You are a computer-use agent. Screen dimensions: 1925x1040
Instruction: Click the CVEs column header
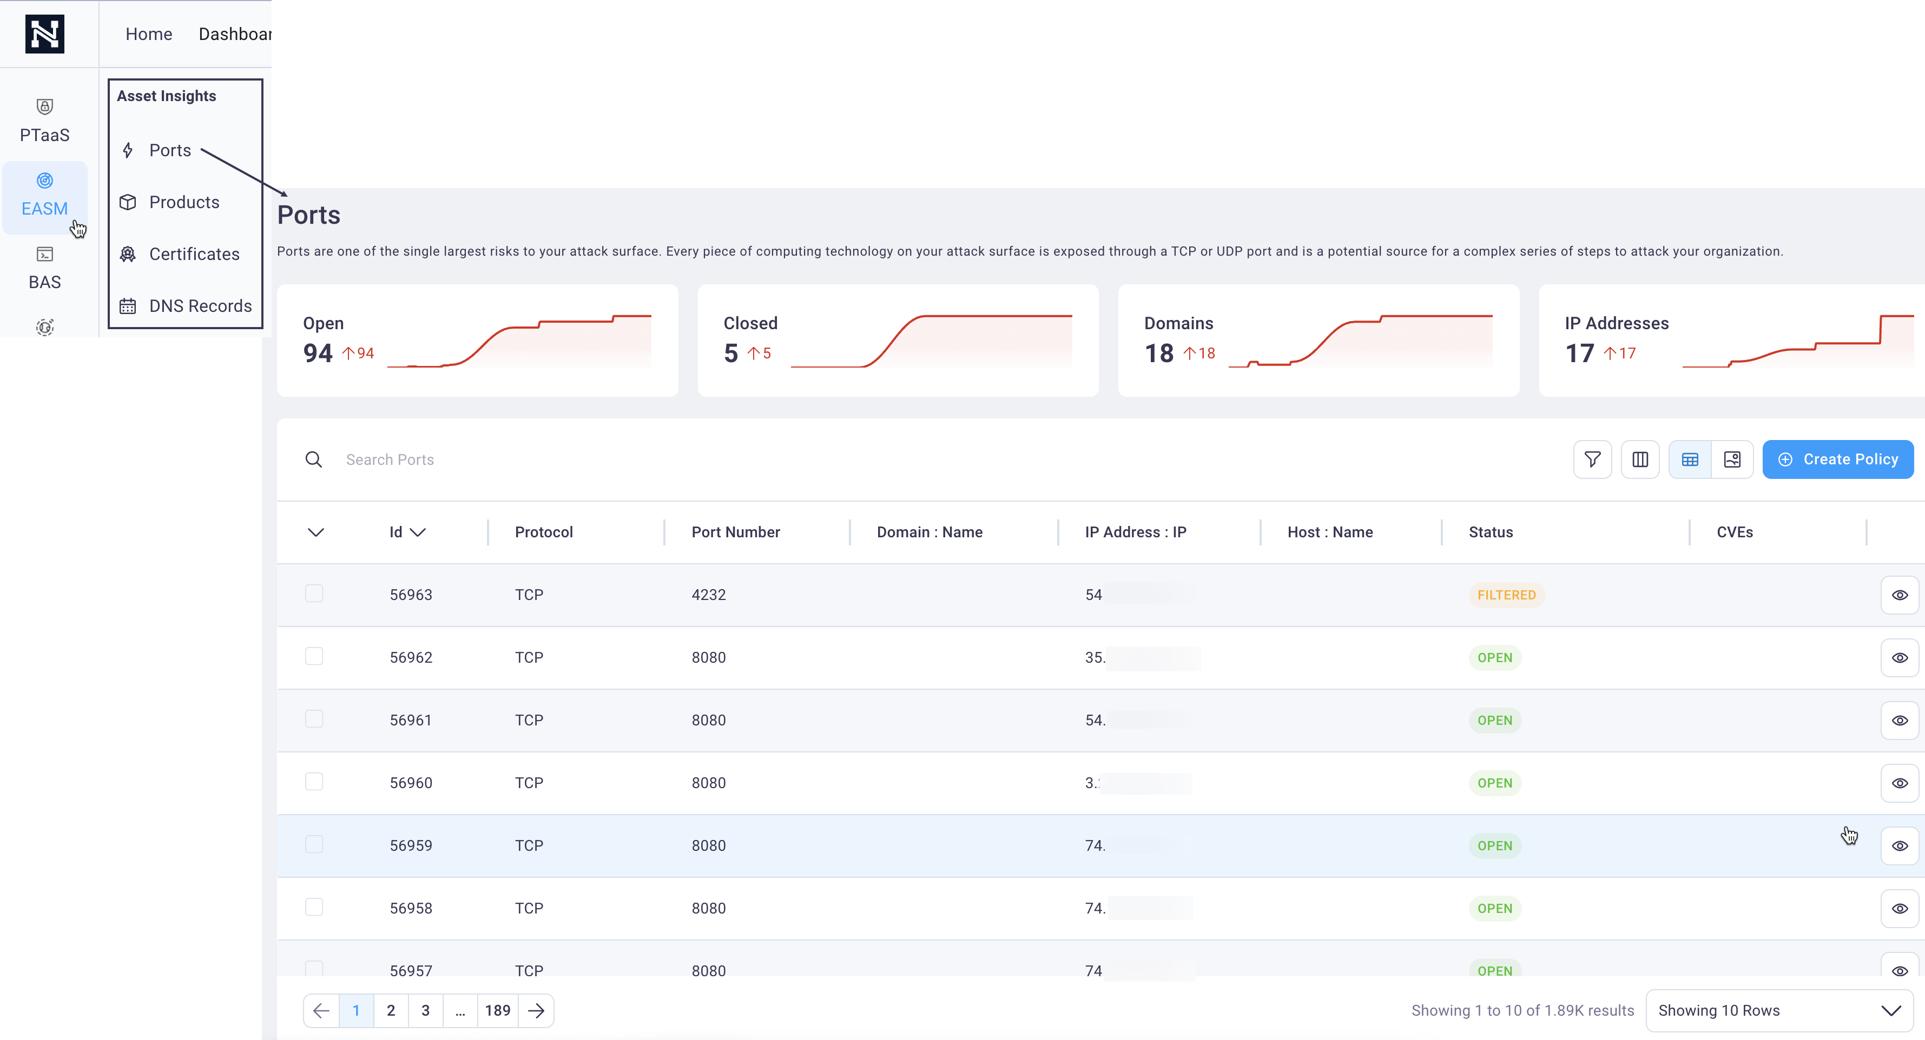click(1735, 532)
